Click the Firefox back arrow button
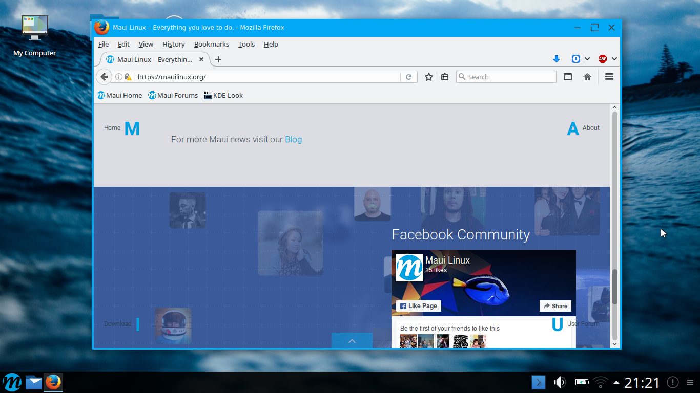This screenshot has height=393, width=700. [104, 77]
